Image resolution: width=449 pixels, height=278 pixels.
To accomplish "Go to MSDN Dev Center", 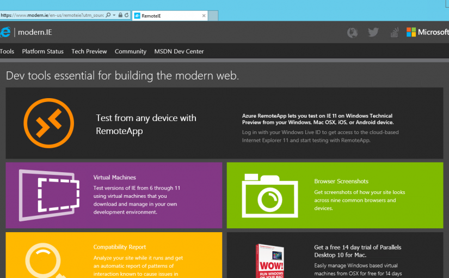I will pyautogui.click(x=179, y=51).
